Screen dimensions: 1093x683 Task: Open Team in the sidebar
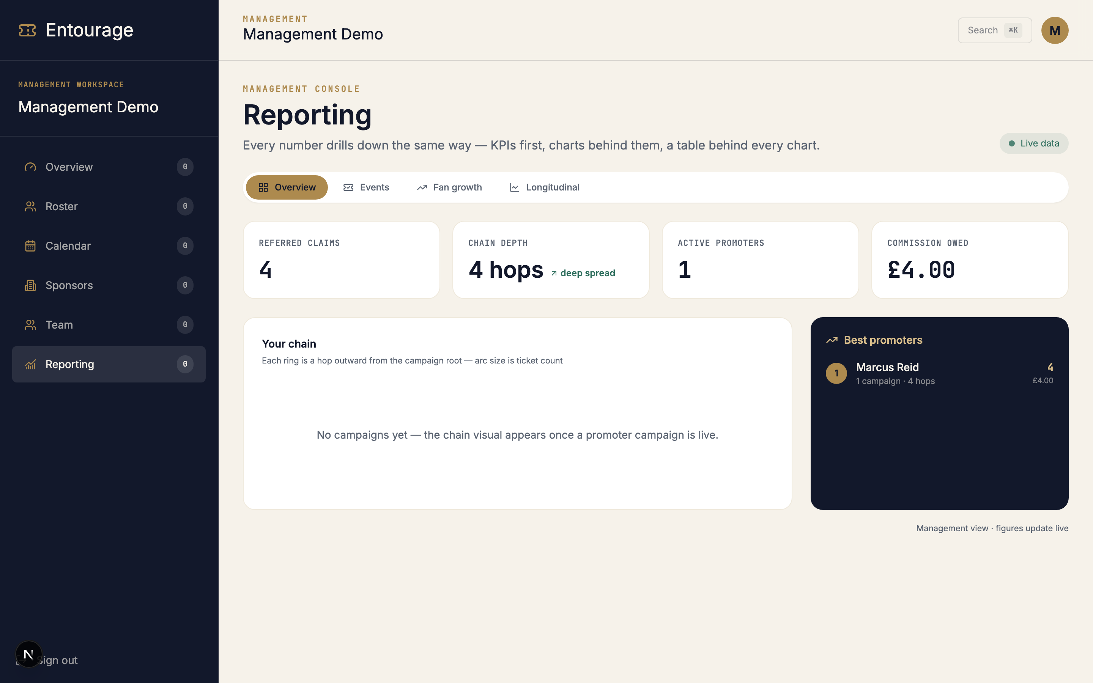pyautogui.click(x=109, y=325)
